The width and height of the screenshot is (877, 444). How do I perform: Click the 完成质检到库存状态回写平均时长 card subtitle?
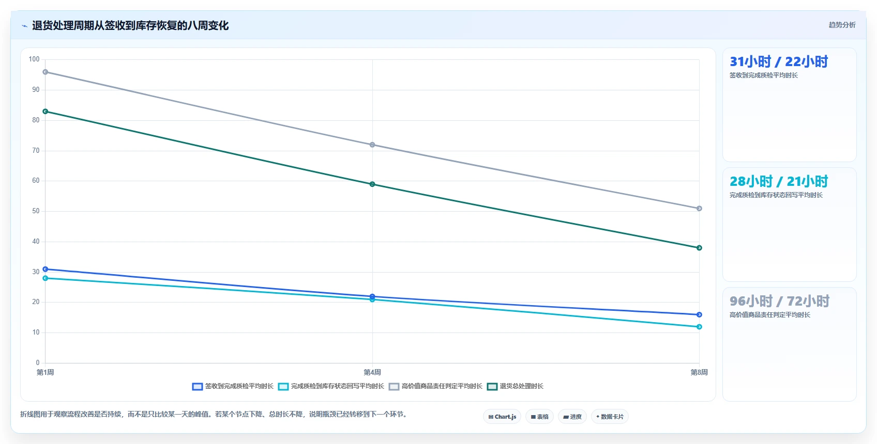776,195
